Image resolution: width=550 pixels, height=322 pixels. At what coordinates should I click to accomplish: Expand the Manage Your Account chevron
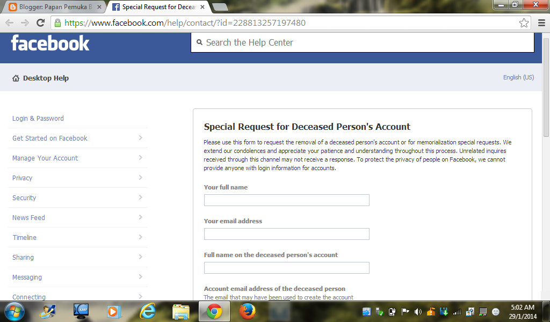[140, 158]
